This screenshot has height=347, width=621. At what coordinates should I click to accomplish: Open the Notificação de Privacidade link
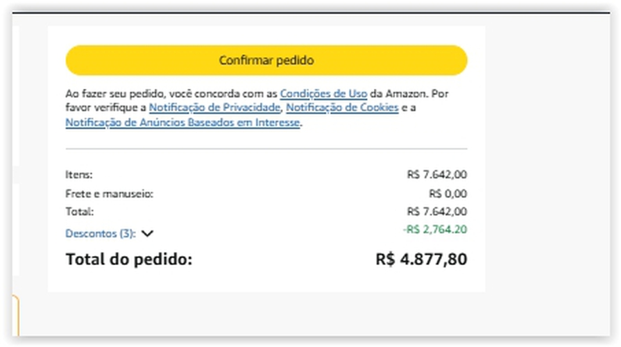pyautogui.click(x=214, y=108)
